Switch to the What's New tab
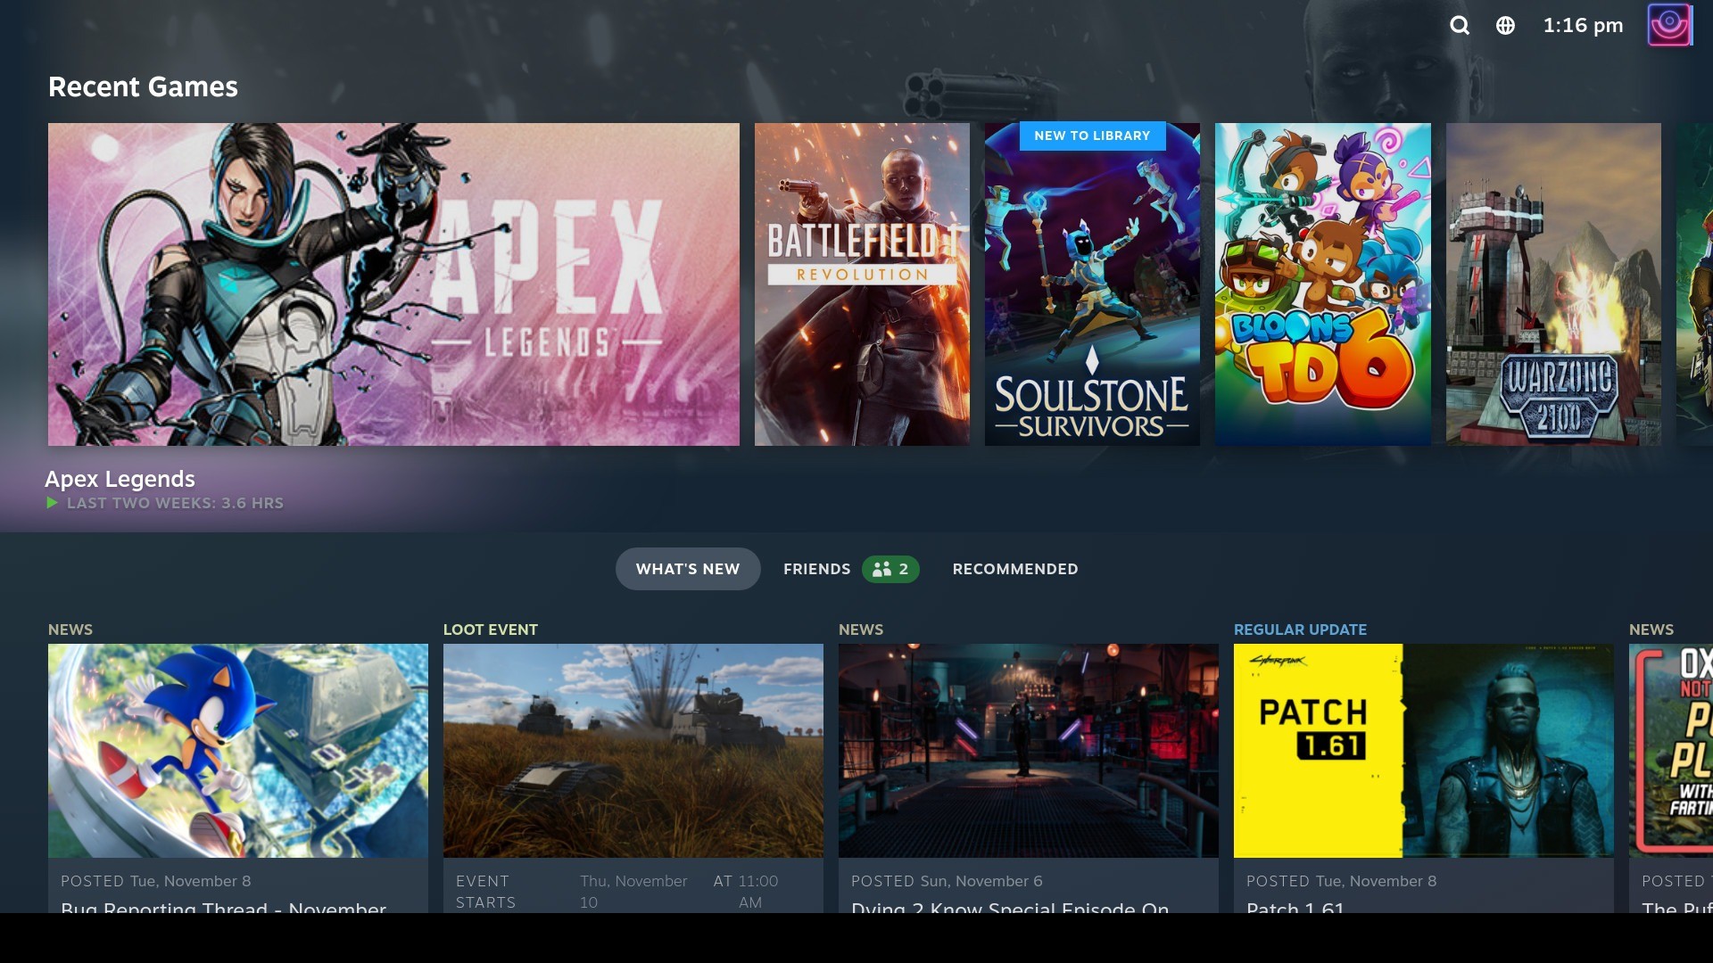Viewport: 1713px width, 963px height. tap(688, 569)
